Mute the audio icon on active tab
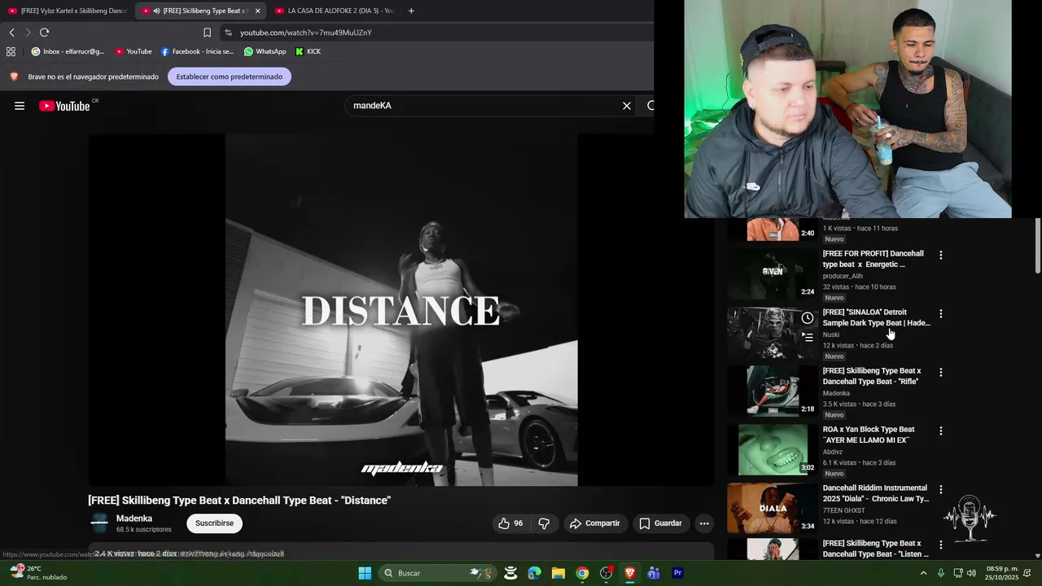 [156, 11]
